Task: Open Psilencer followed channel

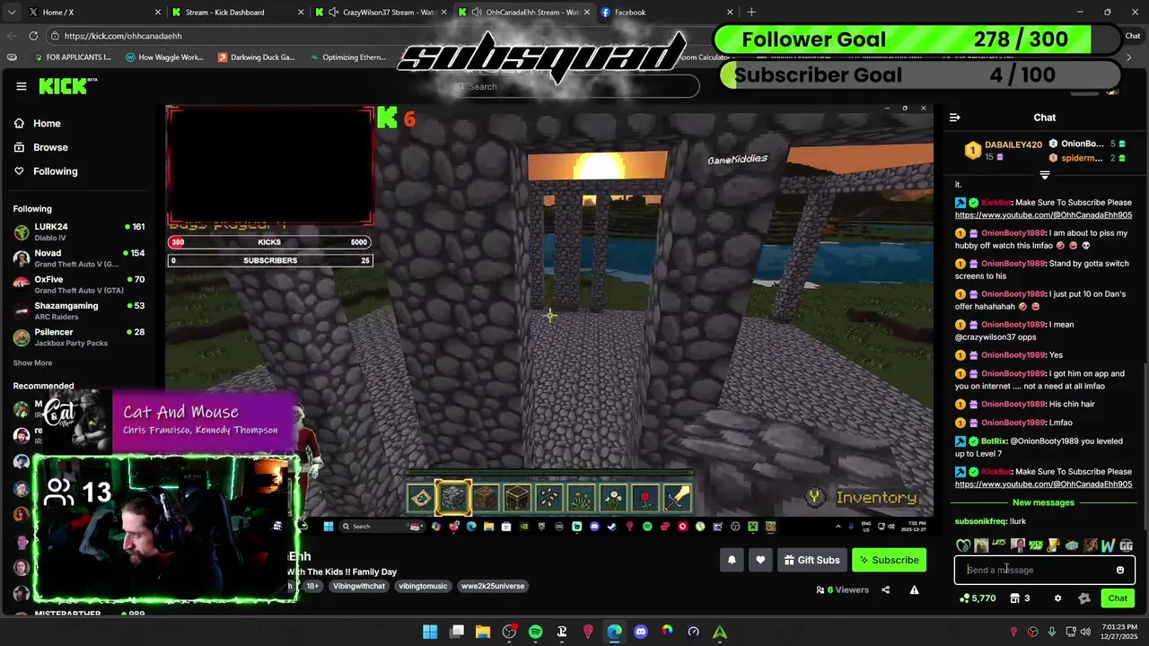Action: (79, 336)
